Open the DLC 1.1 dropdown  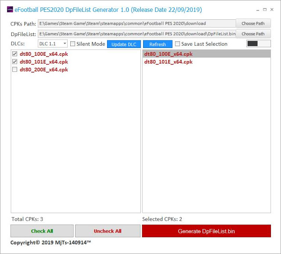click(53, 44)
